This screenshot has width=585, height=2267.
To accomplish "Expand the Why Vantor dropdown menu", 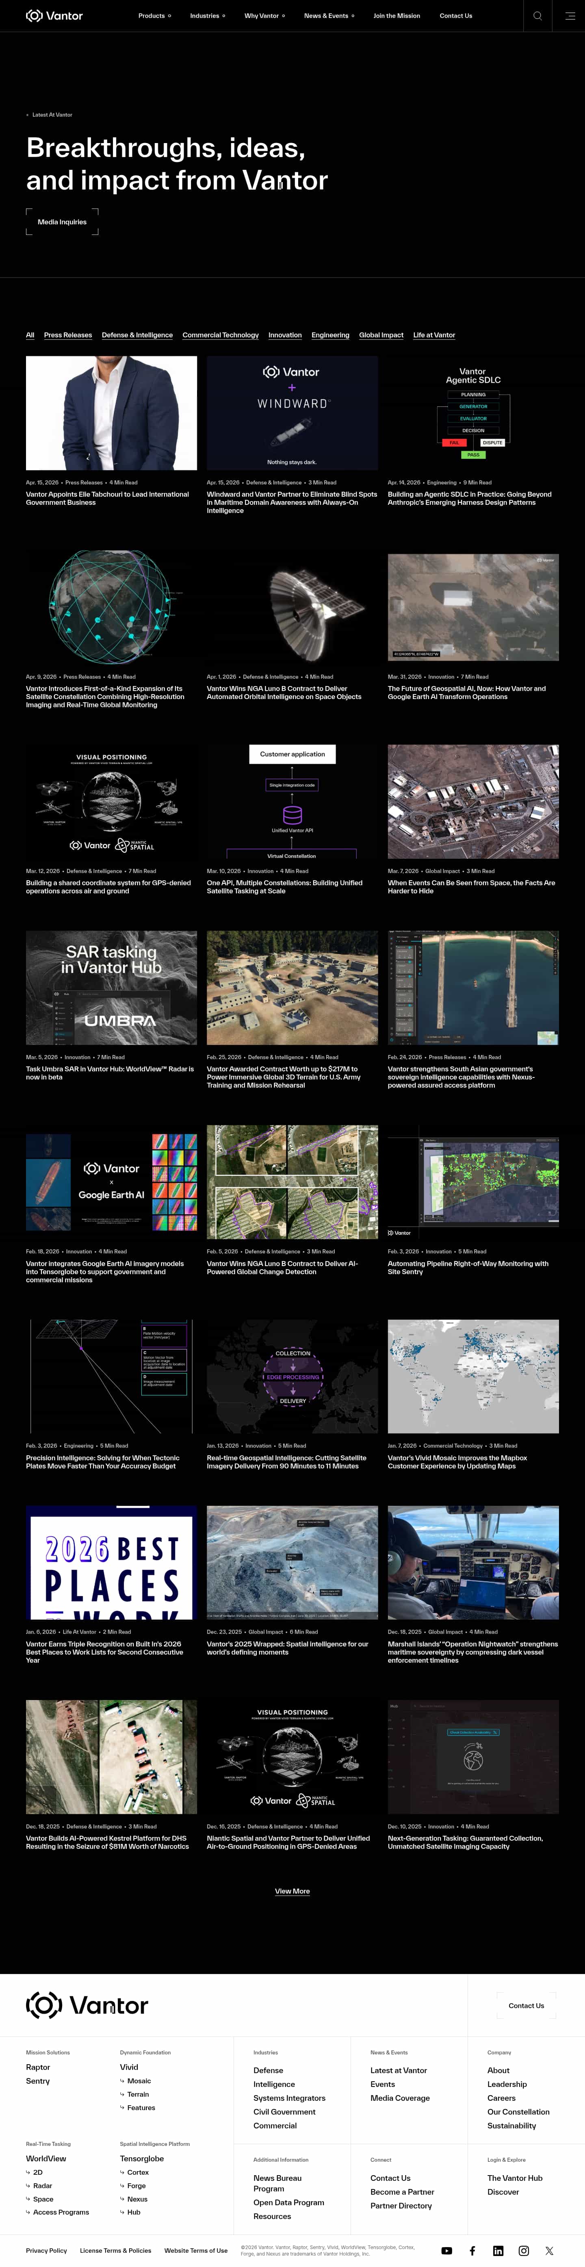I will pyautogui.click(x=265, y=16).
